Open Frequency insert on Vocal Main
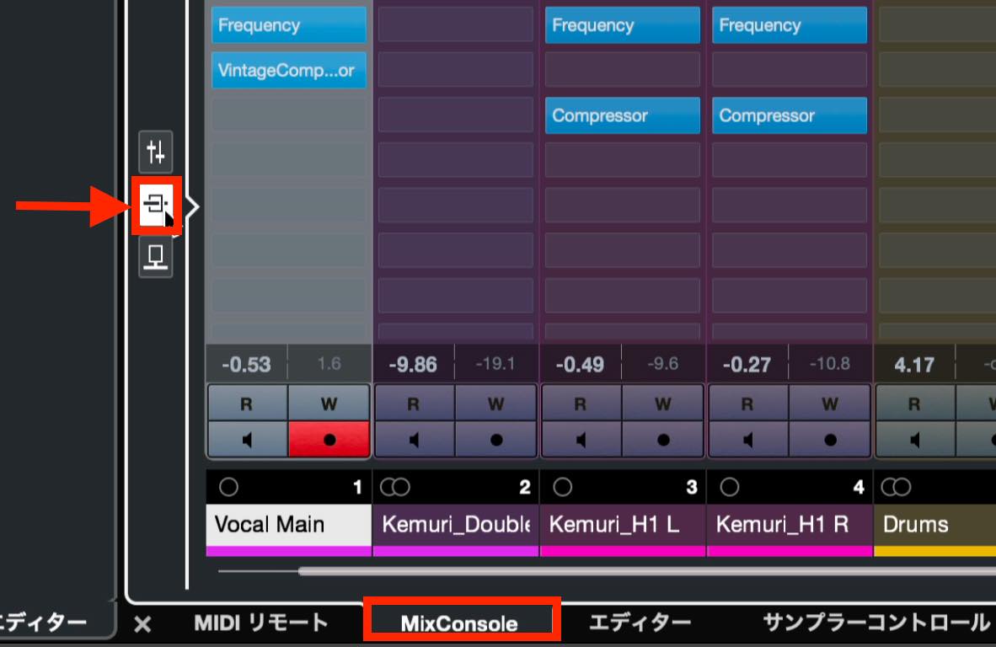This screenshot has height=647, width=996. 288,25
